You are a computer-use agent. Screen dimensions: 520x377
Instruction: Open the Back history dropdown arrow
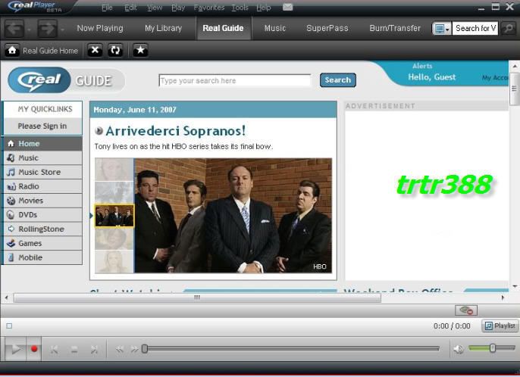pos(29,30)
